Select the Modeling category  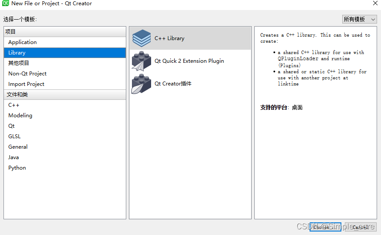(65, 115)
